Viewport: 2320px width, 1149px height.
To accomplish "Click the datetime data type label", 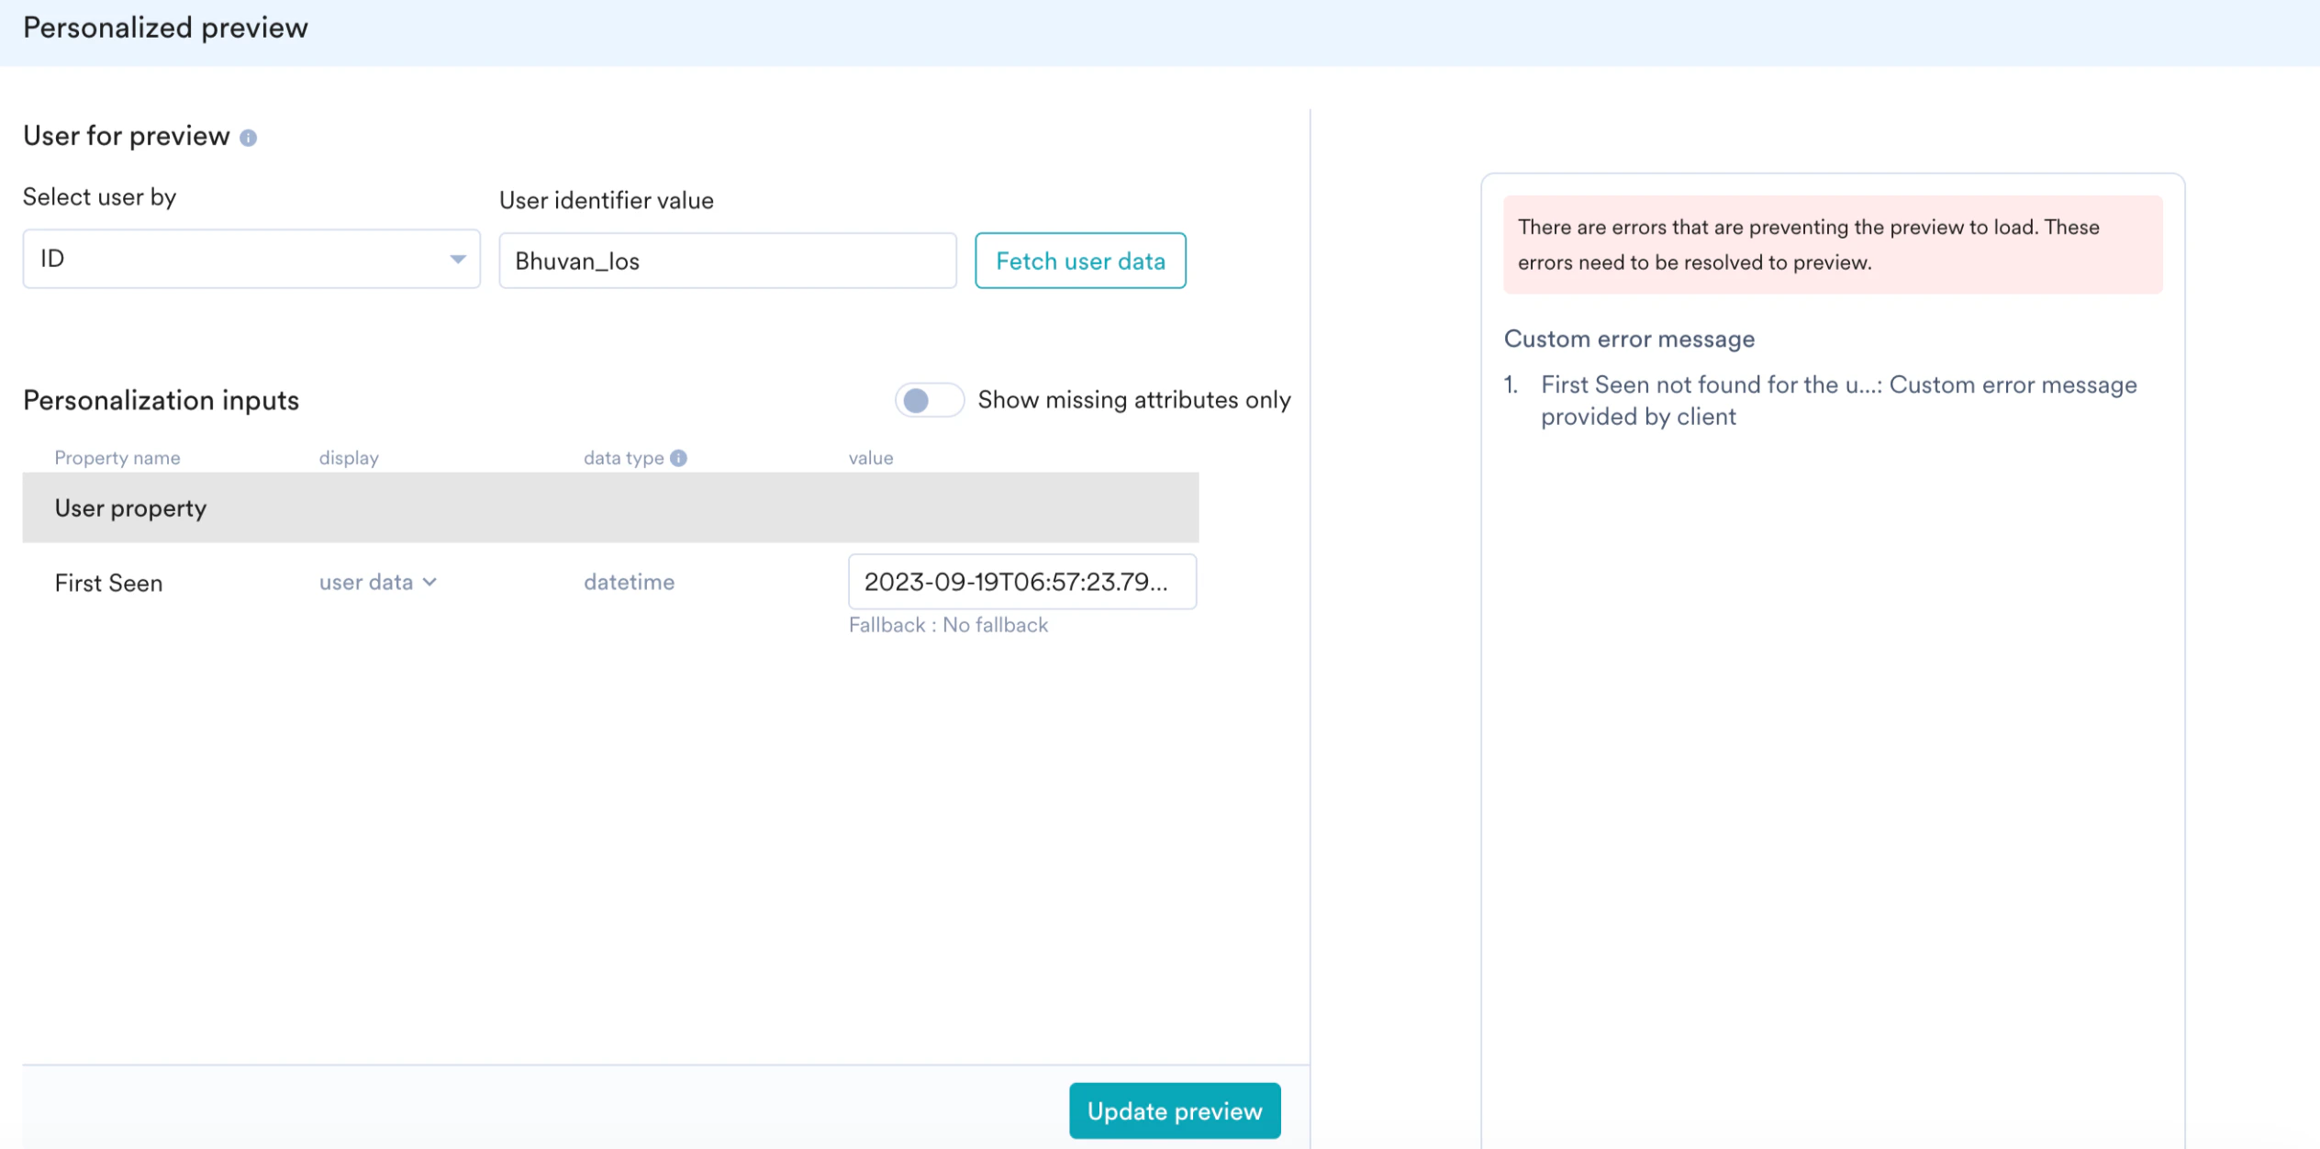I will tap(629, 583).
